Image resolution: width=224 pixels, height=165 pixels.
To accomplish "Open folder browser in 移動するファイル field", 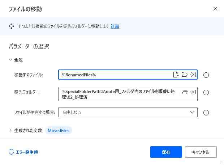I will coord(184,75).
